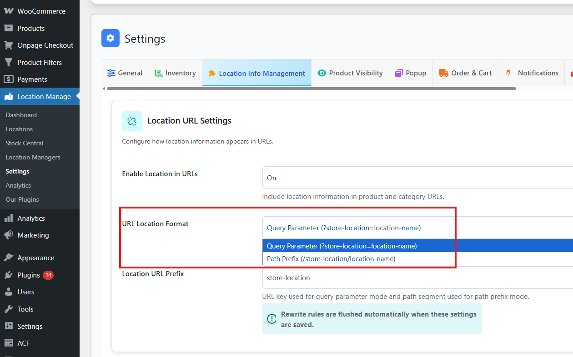Viewport: 573px width, 357px height.
Task: Click the Location URL Prefix input field
Action: click(417, 278)
